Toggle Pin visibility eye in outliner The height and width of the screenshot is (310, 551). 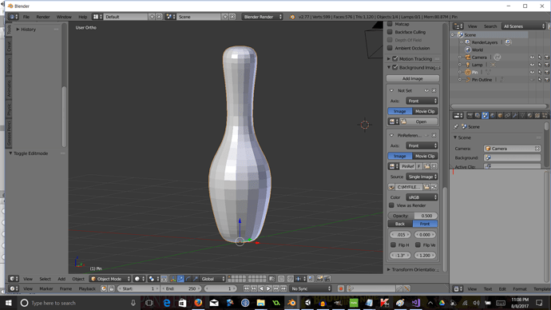(x=532, y=73)
